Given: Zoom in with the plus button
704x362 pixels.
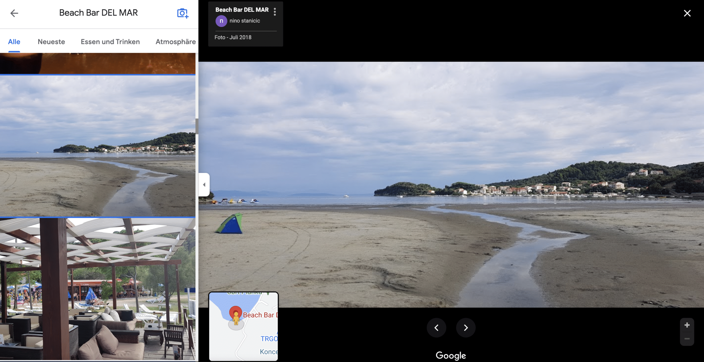Looking at the screenshot, I should [x=687, y=325].
